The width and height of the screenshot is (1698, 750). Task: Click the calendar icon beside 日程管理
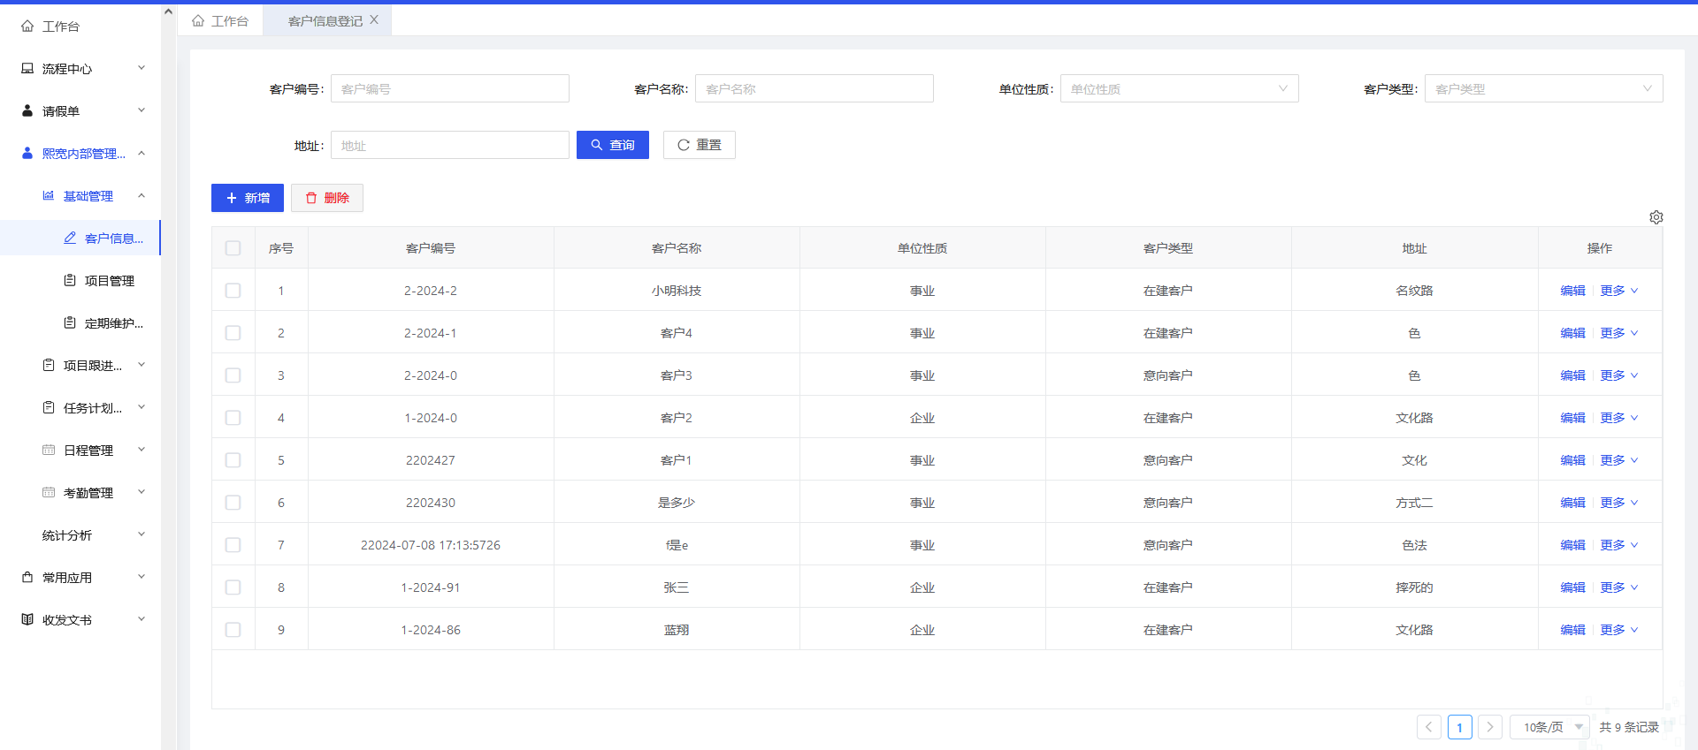(49, 451)
